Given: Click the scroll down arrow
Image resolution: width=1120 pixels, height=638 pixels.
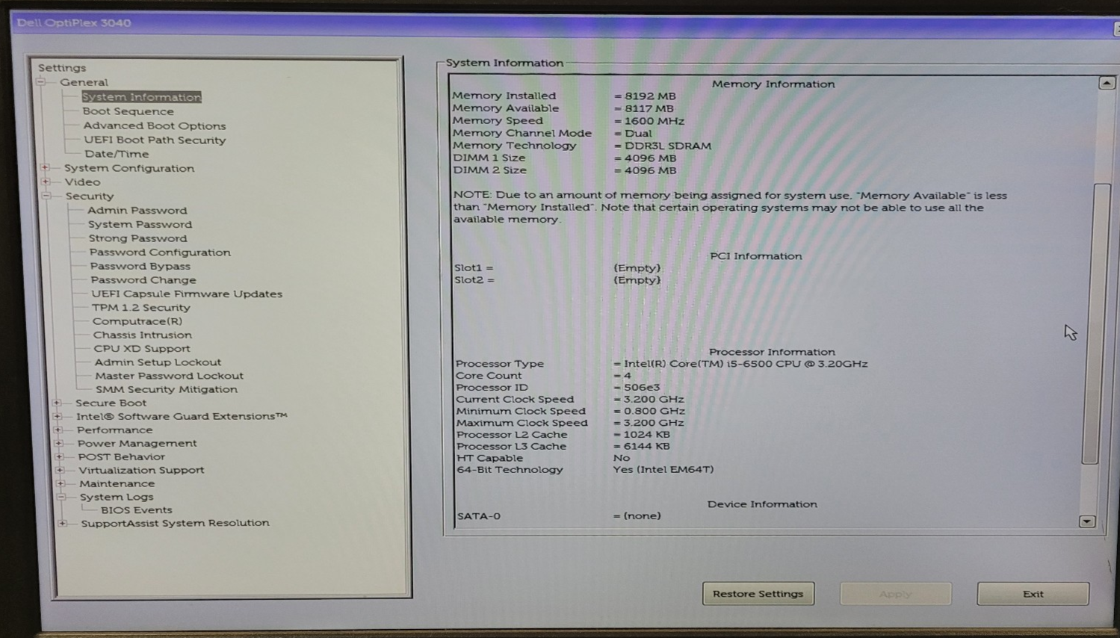Looking at the screenshot, I should pos(1087,521).
